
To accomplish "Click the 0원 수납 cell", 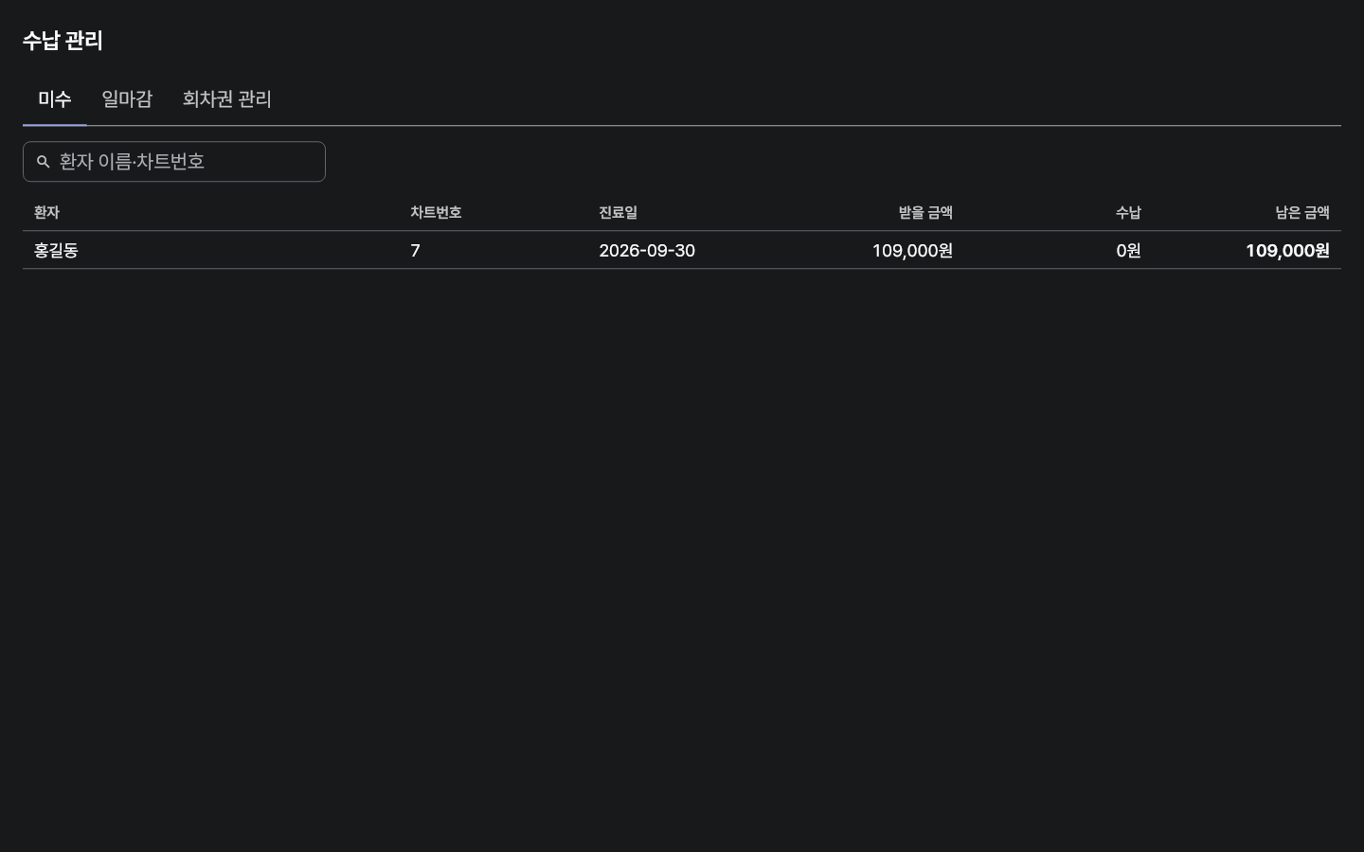I will (x=1128, y=251).
